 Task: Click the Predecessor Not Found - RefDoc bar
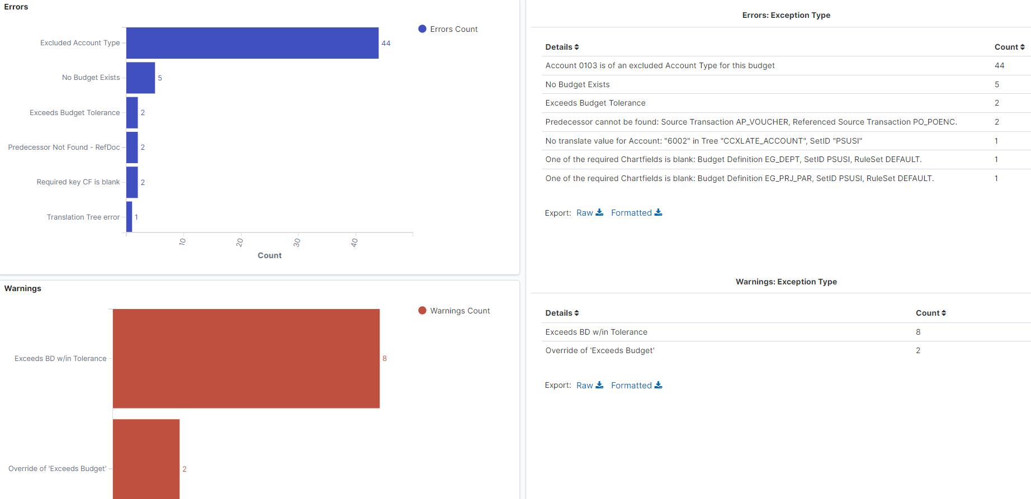[x=132, y=148]
